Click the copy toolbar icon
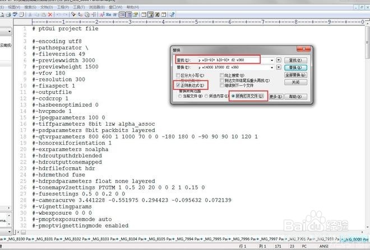Screen dimensions: 370x250 coord(37,15)
